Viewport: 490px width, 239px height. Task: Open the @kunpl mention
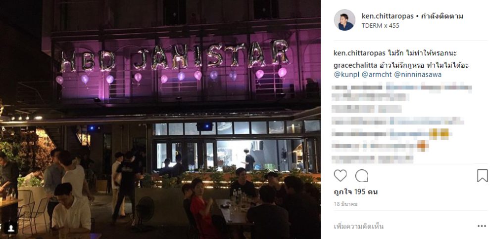[x=346, y=75]
